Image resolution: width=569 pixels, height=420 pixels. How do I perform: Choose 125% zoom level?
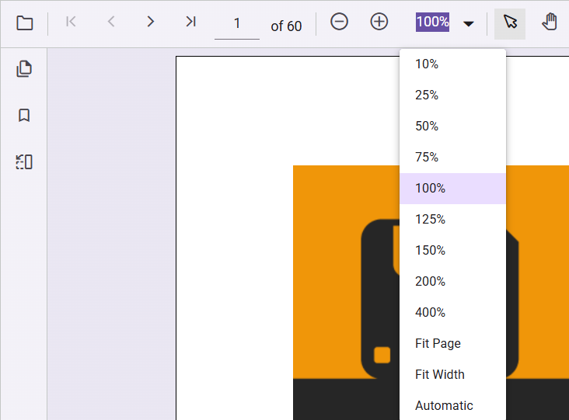pos(430,219)
